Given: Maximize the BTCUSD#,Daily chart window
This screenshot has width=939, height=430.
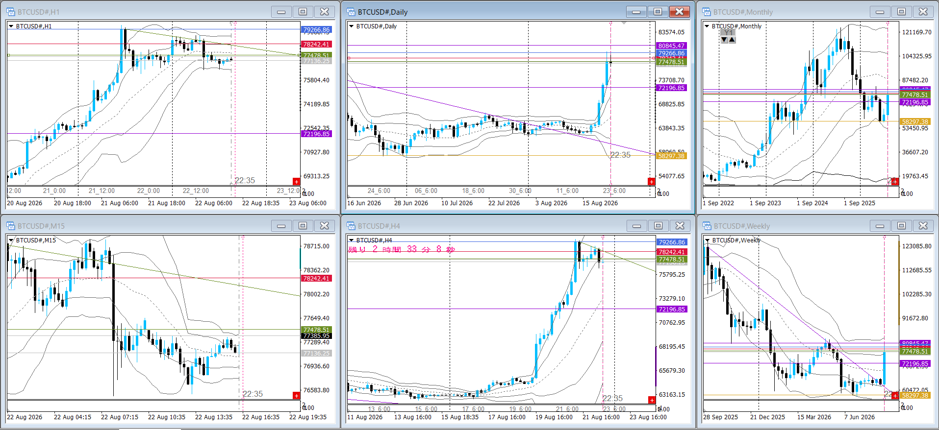Looking at the screenshot, I should point(658,12).
